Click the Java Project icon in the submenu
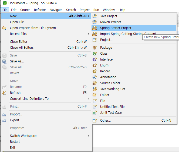This screenshot has height=152, width=179. pyautogui.click(x=94, y=16)
